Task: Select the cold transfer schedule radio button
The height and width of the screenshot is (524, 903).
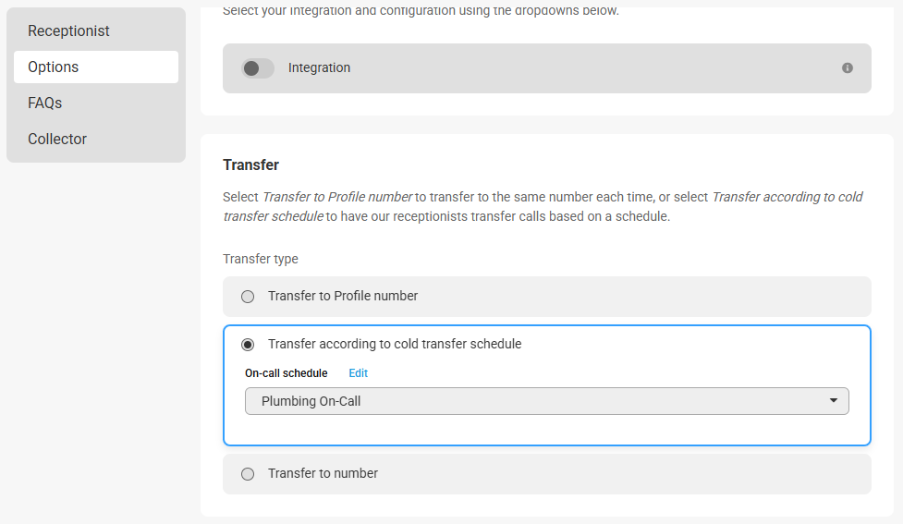Action: 248,345
